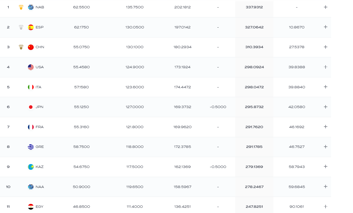The height and width of the screenshot is (213, 353).
Task: Click the Italy flag icon
Action: (x=31, y=87)
